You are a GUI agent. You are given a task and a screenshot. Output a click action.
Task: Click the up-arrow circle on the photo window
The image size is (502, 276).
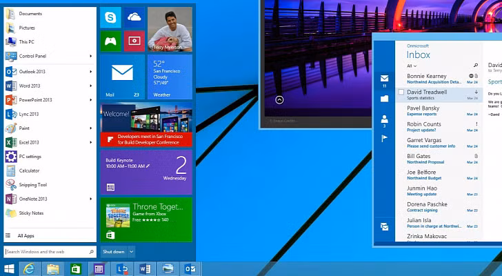click(279, 100)
